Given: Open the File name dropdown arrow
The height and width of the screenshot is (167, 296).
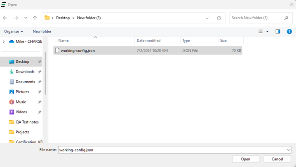Looking at the screenshot, I should click(288, 150).
